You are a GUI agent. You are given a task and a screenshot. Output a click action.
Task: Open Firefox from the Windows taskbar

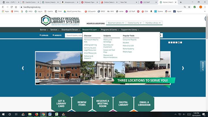pyautogui.click(x=36, y=114)
